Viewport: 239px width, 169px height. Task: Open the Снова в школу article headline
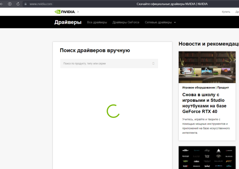point(206,103)
